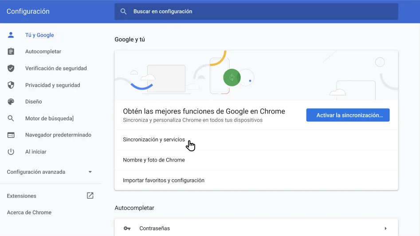Click the person icon beside Tú y Google
This screenshot has width=420, height=236.
tap(11, 35)
